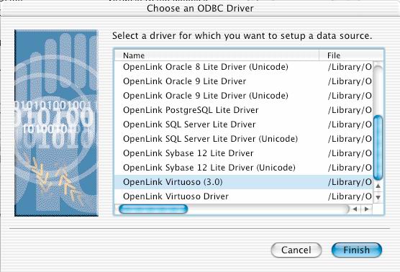Click the Cancel button
Image resolution: width=400 pixels, height=272 pixels.
tap(296, 250)
